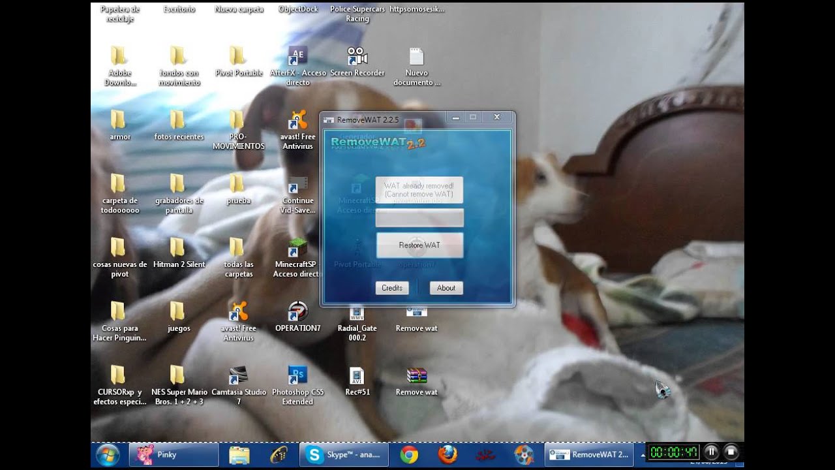Close the RemoveWAT 2.2.5 window
The height and width of the screenshot is (470, 835).
coord(496,117)
